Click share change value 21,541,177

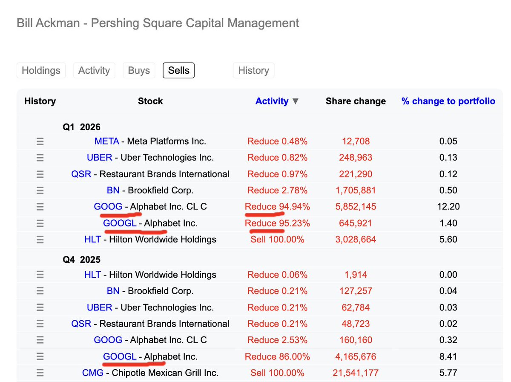pyautogui.click(x=356, y=373)
